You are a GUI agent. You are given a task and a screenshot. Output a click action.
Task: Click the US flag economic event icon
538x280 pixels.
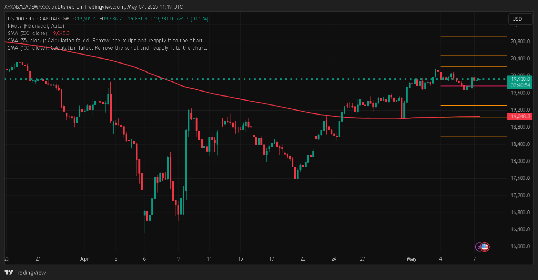pyautogui.click(x=485, y=247)
